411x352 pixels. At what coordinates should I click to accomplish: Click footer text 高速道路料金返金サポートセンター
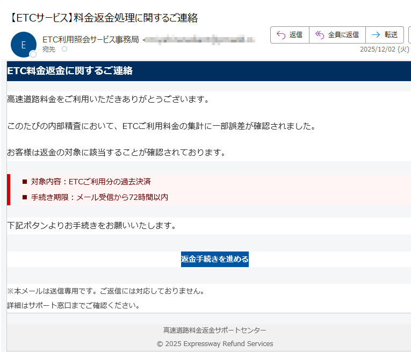click(x=214, y=330)
